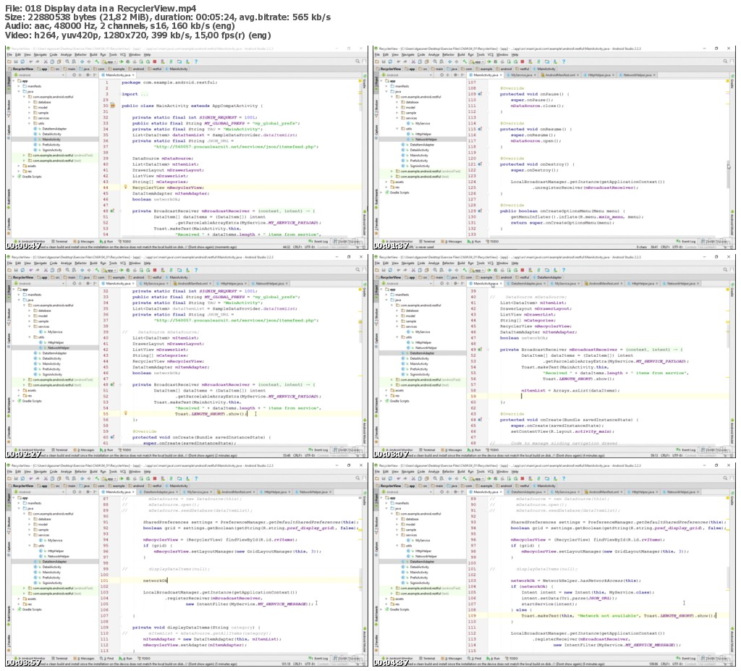
Task: Click the Stop icon in 00:04:37 frame
Action: pyautogui.click(x=522, y=478)
